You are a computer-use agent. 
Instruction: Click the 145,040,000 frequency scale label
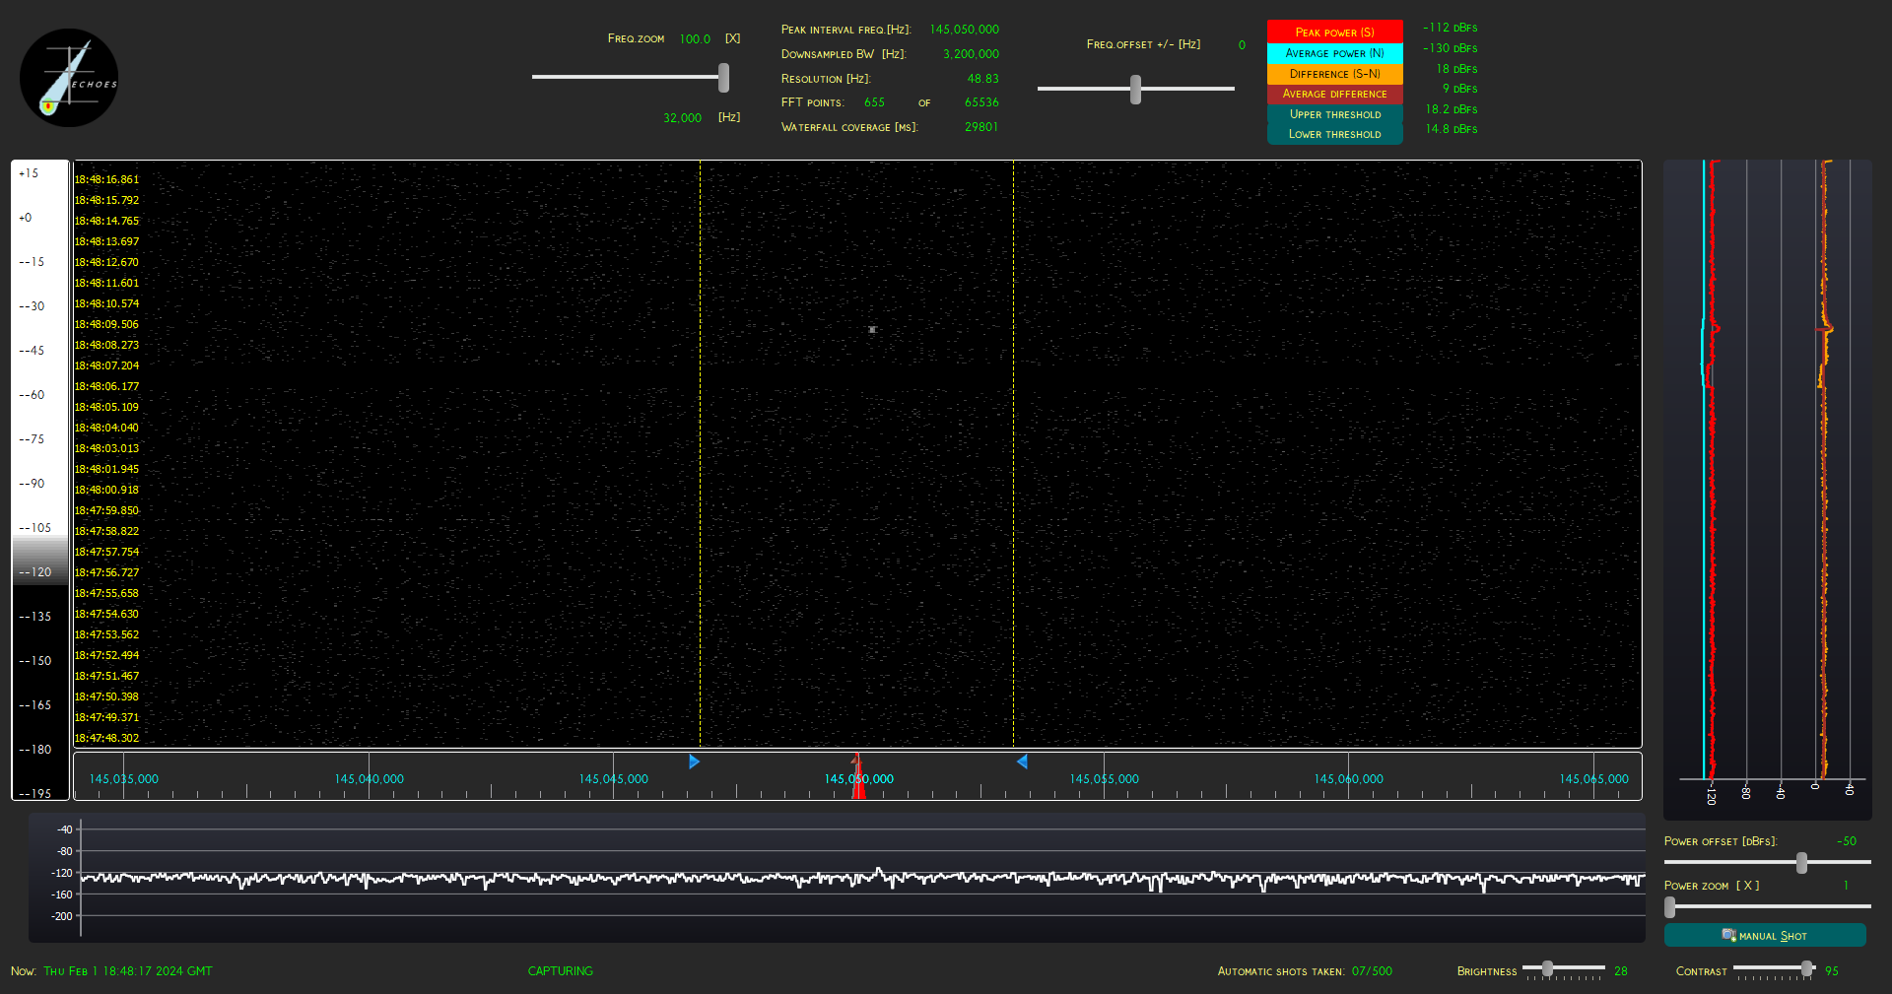[x=369, y=779]
